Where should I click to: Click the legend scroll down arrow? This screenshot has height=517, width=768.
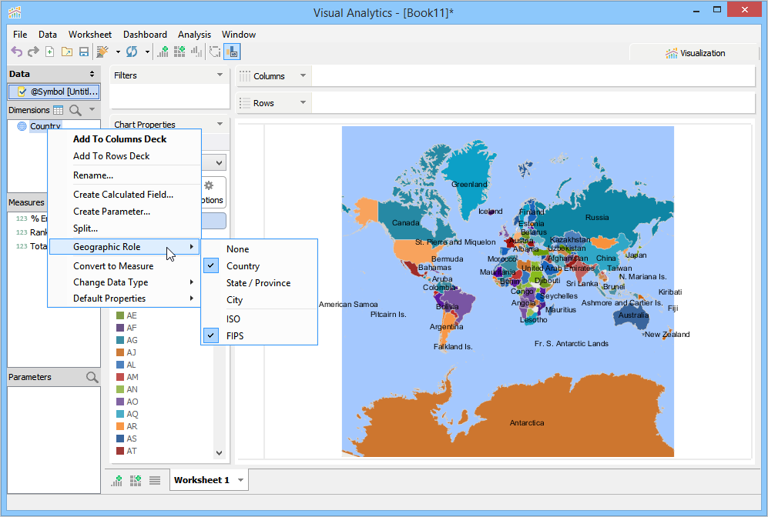(x=219, y=453)
